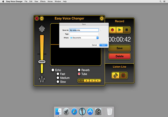Open the Voices menu
Viewport: 168px width, 117px height.
pos(50,1)
